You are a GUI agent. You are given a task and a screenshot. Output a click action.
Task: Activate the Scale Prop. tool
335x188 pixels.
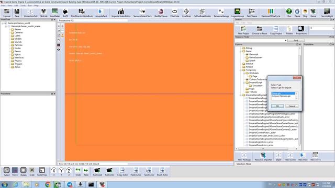click(42, 171)
